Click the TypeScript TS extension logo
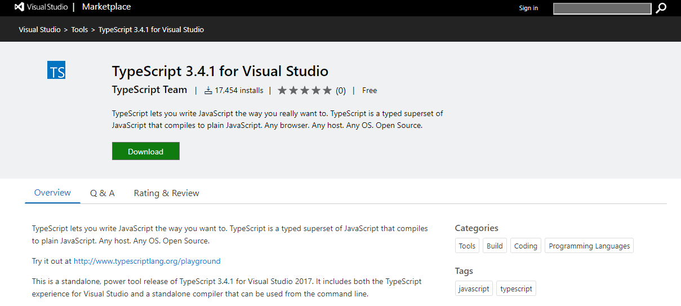Screen dimensions: 681x306 pyautogui.click(x=56, y=70)
